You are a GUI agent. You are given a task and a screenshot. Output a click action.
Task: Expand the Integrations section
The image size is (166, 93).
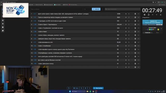tap(146, 18)
